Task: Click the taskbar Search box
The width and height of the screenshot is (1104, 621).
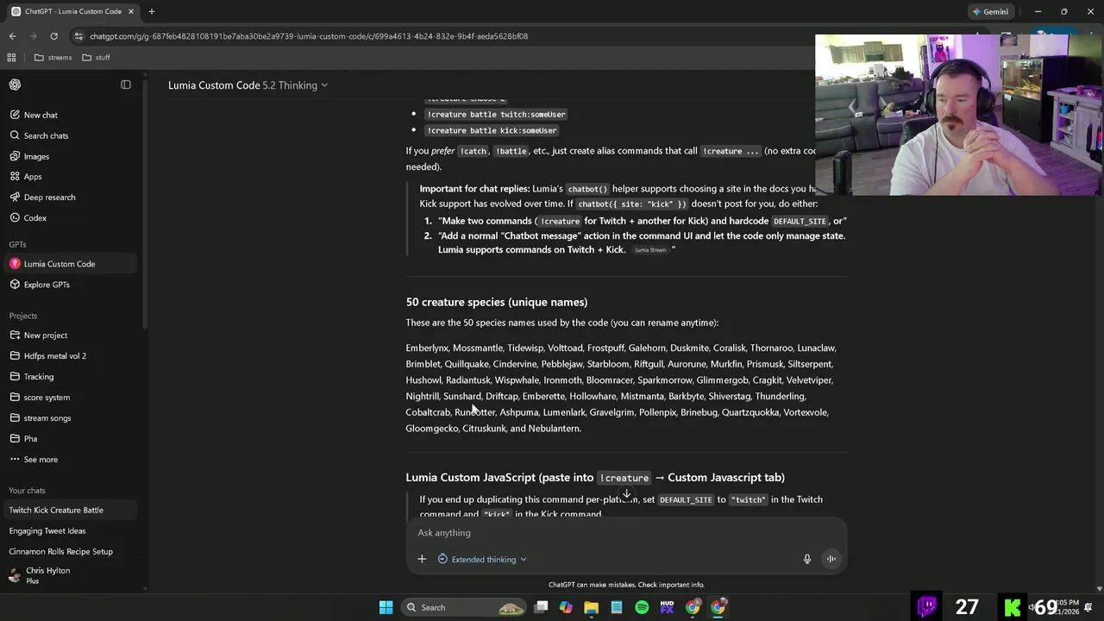Action: click(466, 607)
